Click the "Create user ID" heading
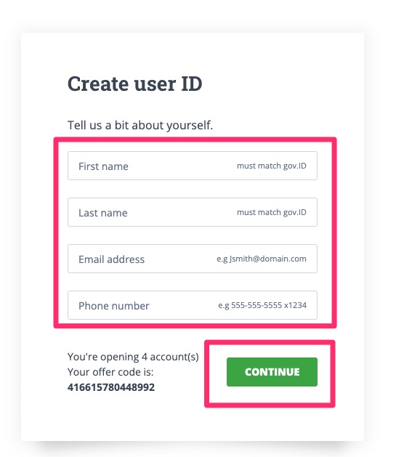Image resolution: width=396 pixels, height=457 pixels. point(134,84)
